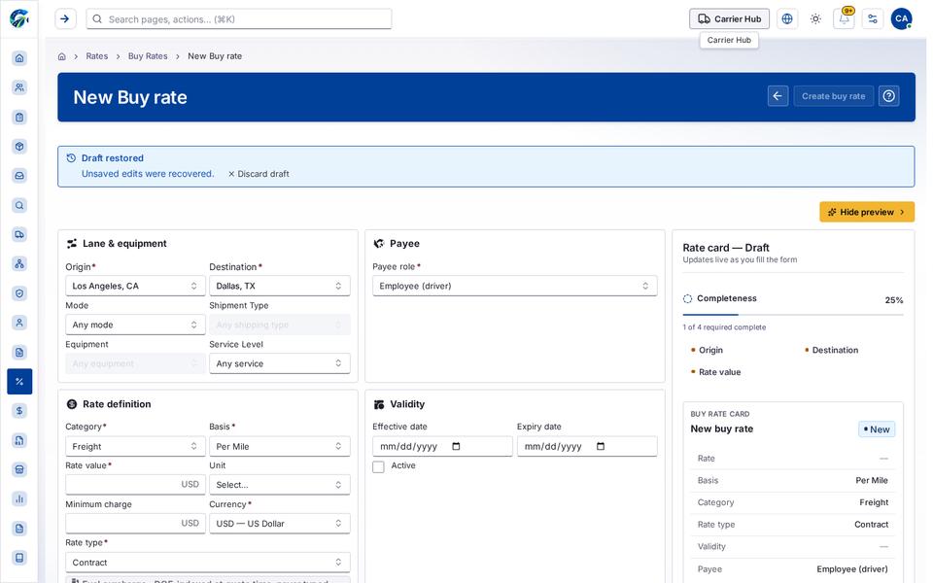The height and width of the screenshot is (583, 933).
Task: Click the Hide preview button
Action: point(866,212)
